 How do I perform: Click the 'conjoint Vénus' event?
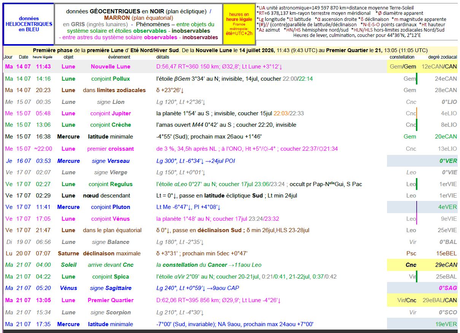pyautogui.click(x=110, y=219)
